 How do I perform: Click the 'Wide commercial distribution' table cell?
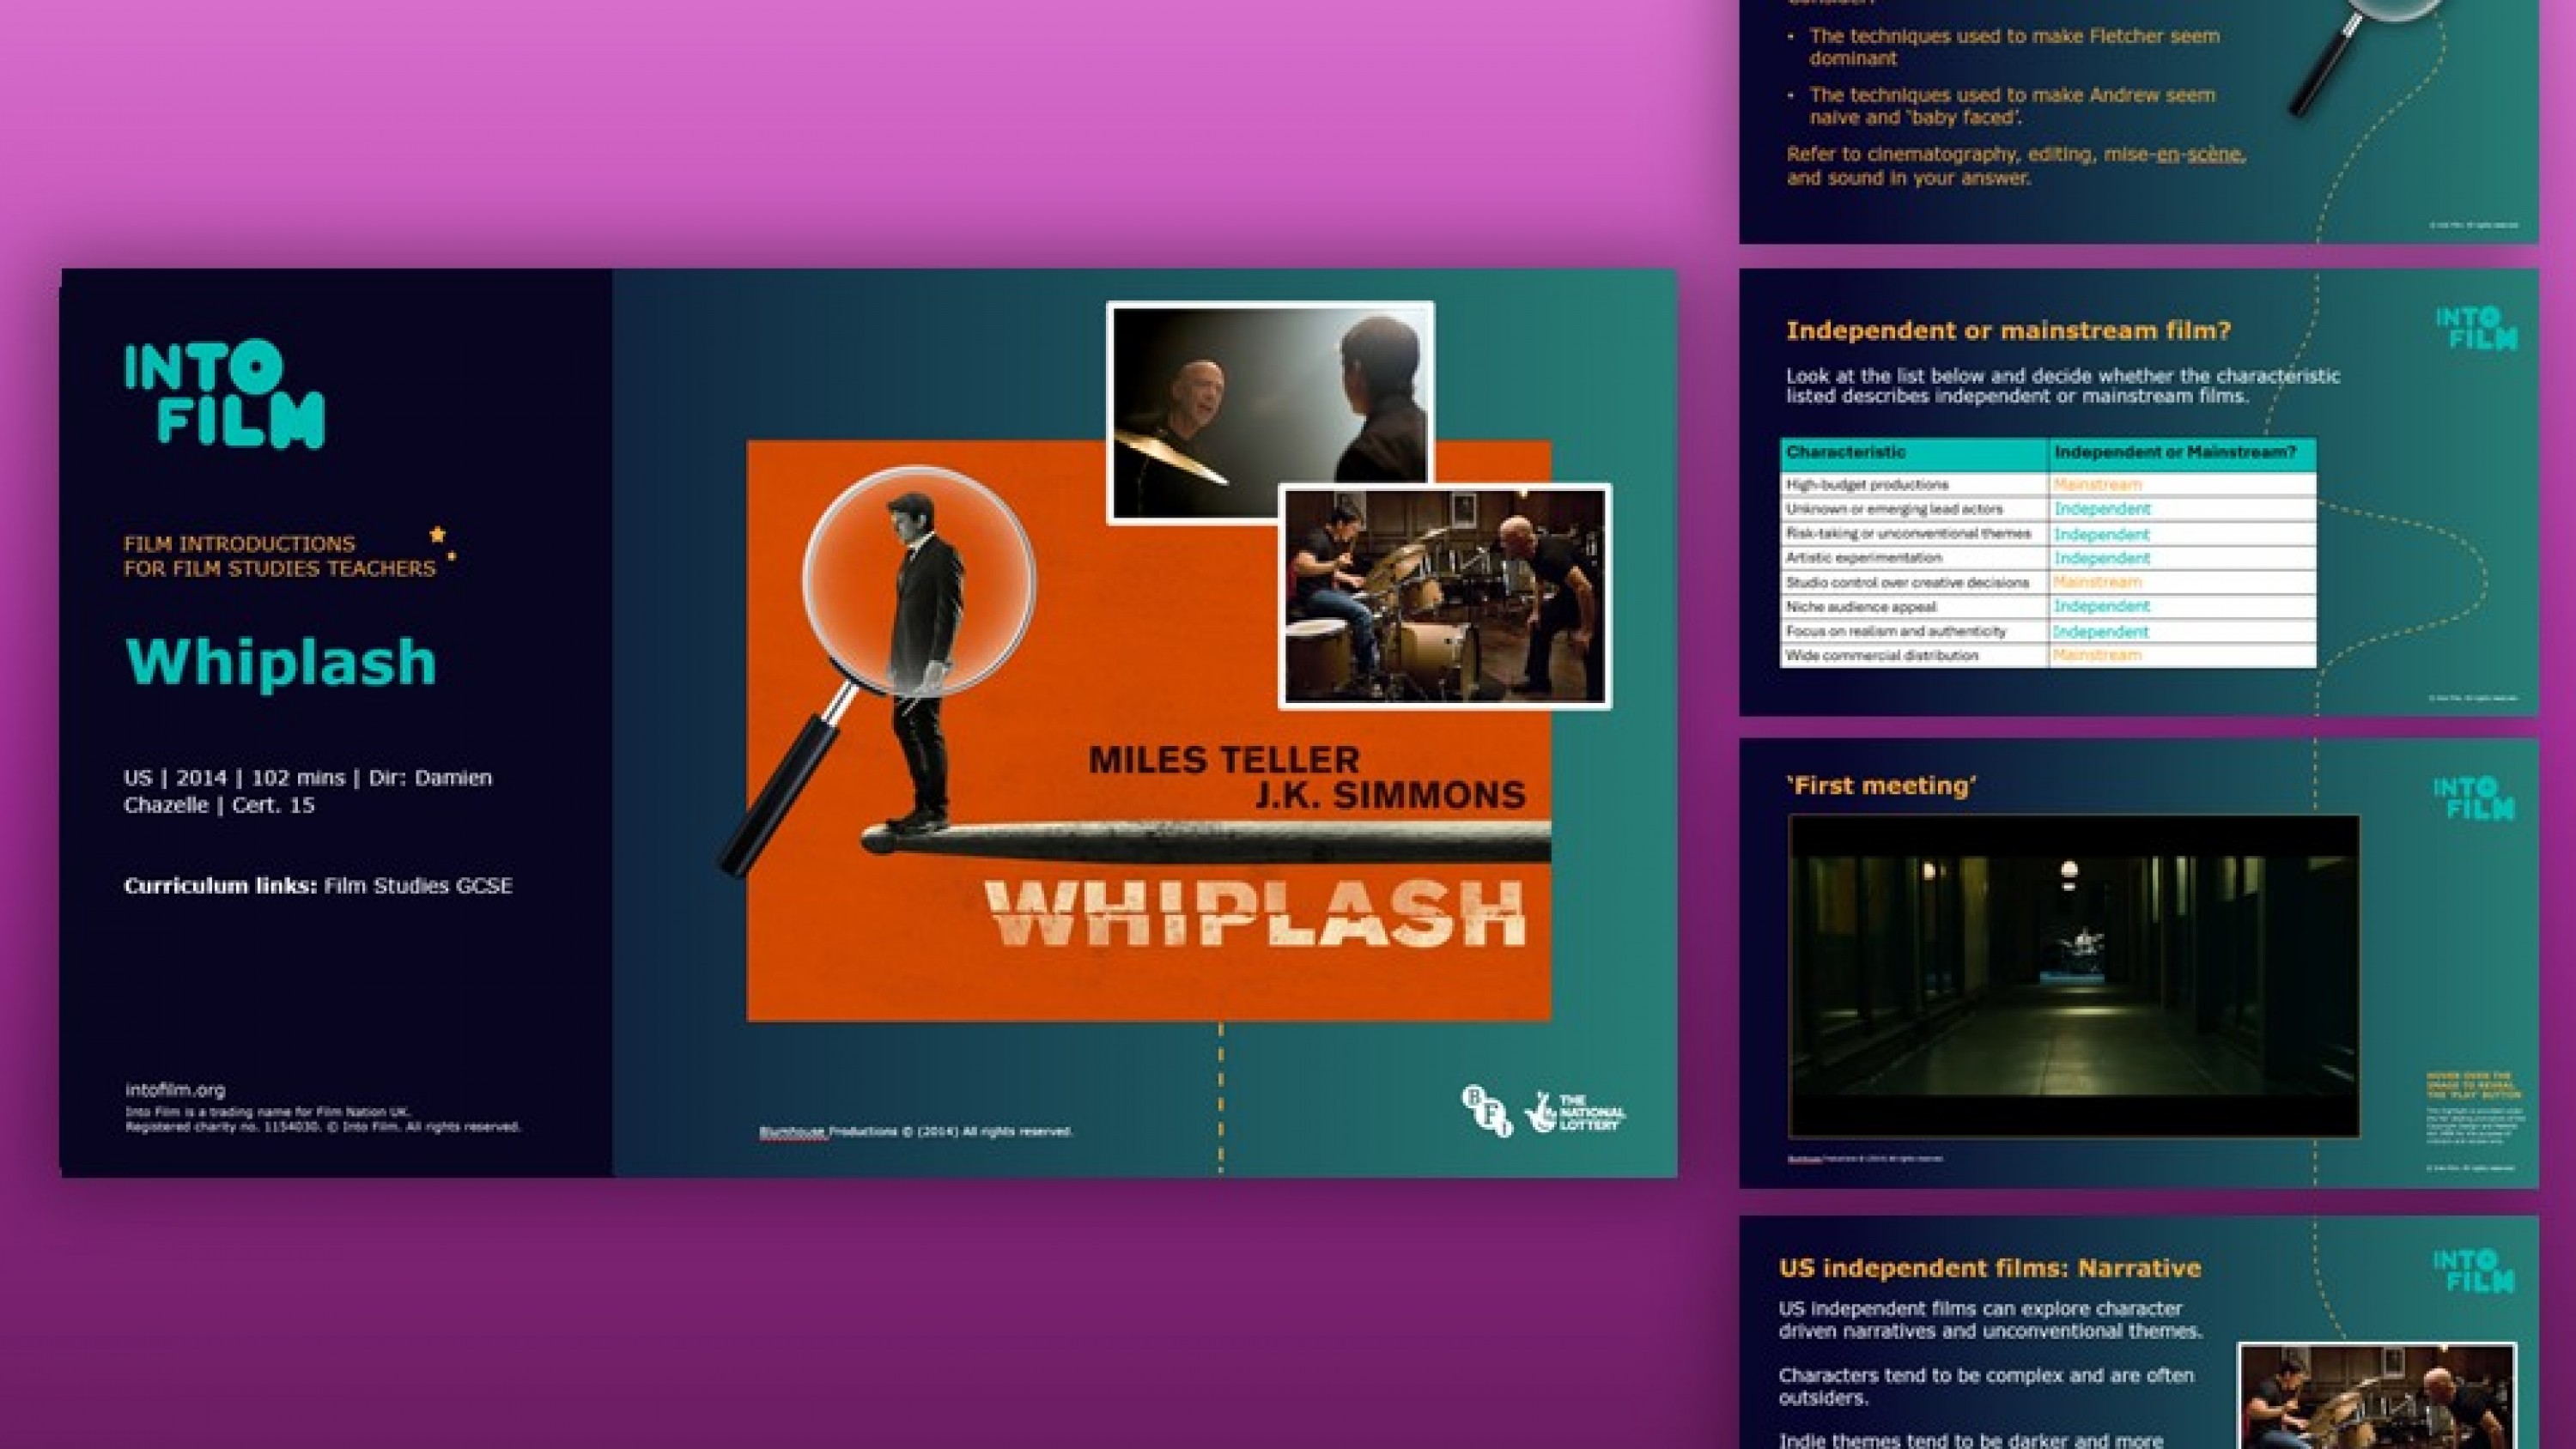pos(1915,656)
